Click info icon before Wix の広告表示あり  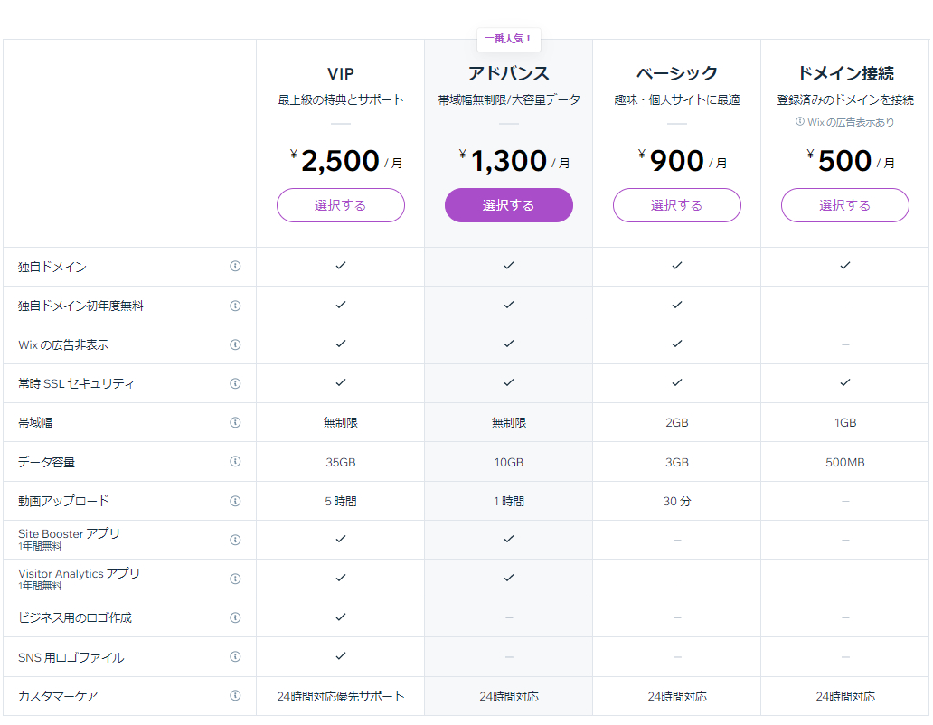point(800,121)
